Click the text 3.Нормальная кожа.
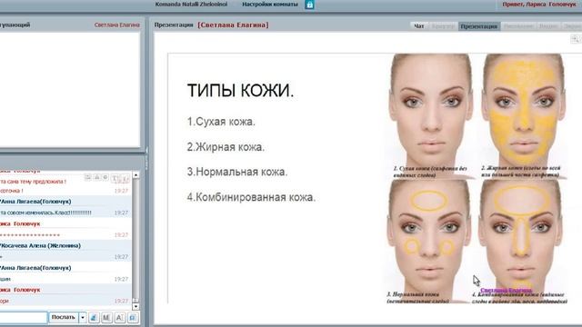582x327 pixels. click(x=237, y=172)
